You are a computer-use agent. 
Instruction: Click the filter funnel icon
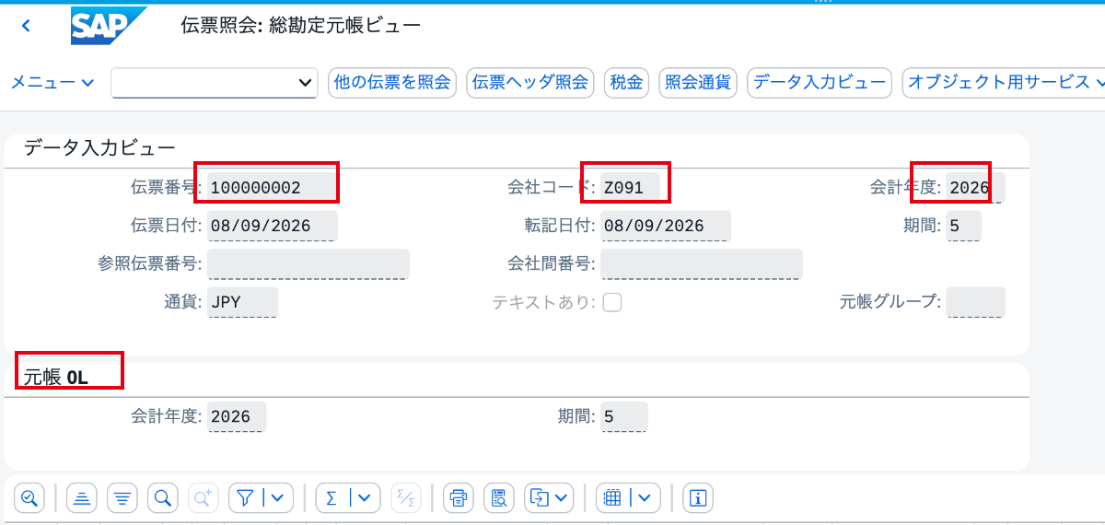pos(245,498)
